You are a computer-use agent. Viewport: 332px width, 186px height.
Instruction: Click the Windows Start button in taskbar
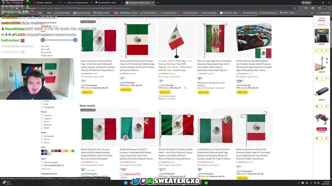point(126,183)
